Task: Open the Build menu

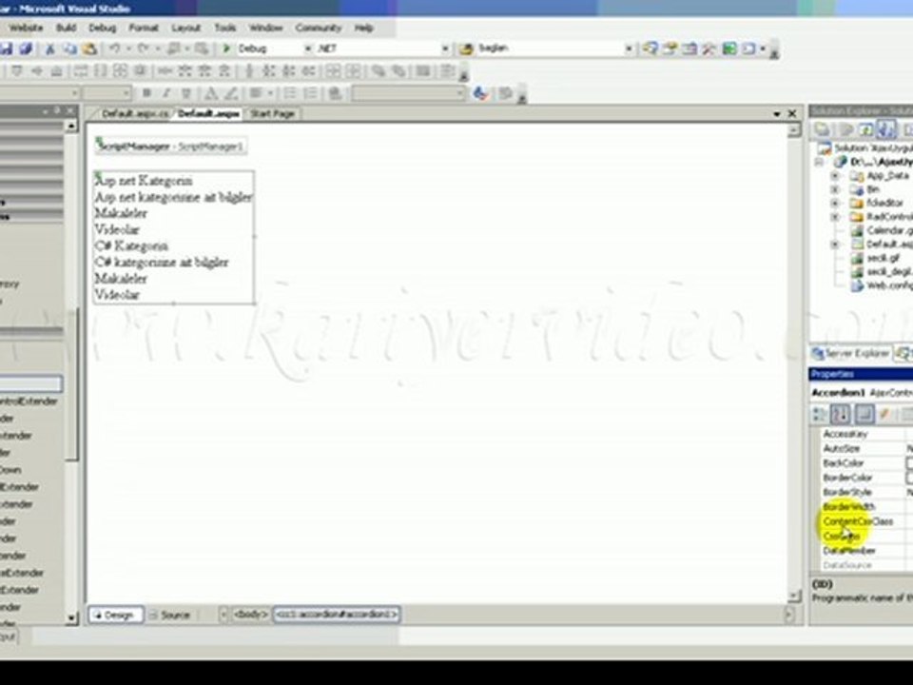Action: 66,28
